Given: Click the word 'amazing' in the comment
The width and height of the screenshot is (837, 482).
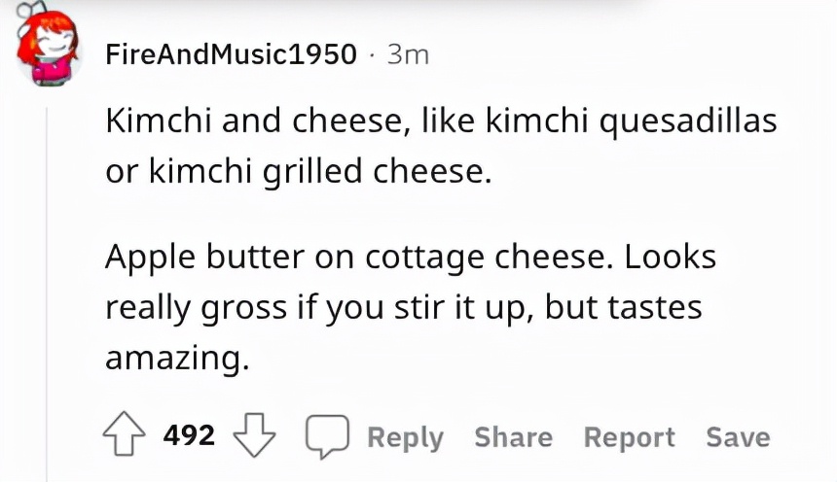Looking at the screenshot, I should [170, 358].
